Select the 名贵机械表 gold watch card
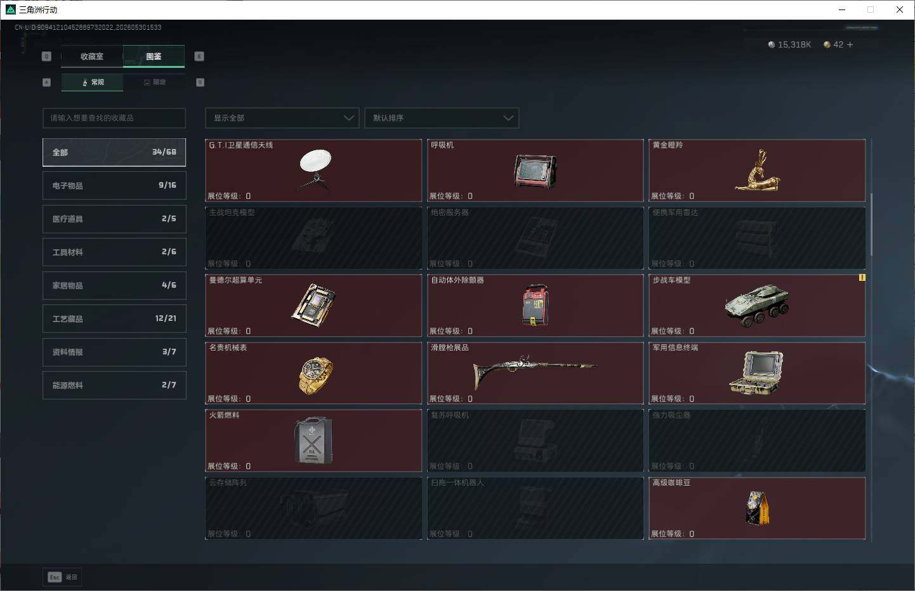This screenshot has height=591, width=915. coord(313,373)
